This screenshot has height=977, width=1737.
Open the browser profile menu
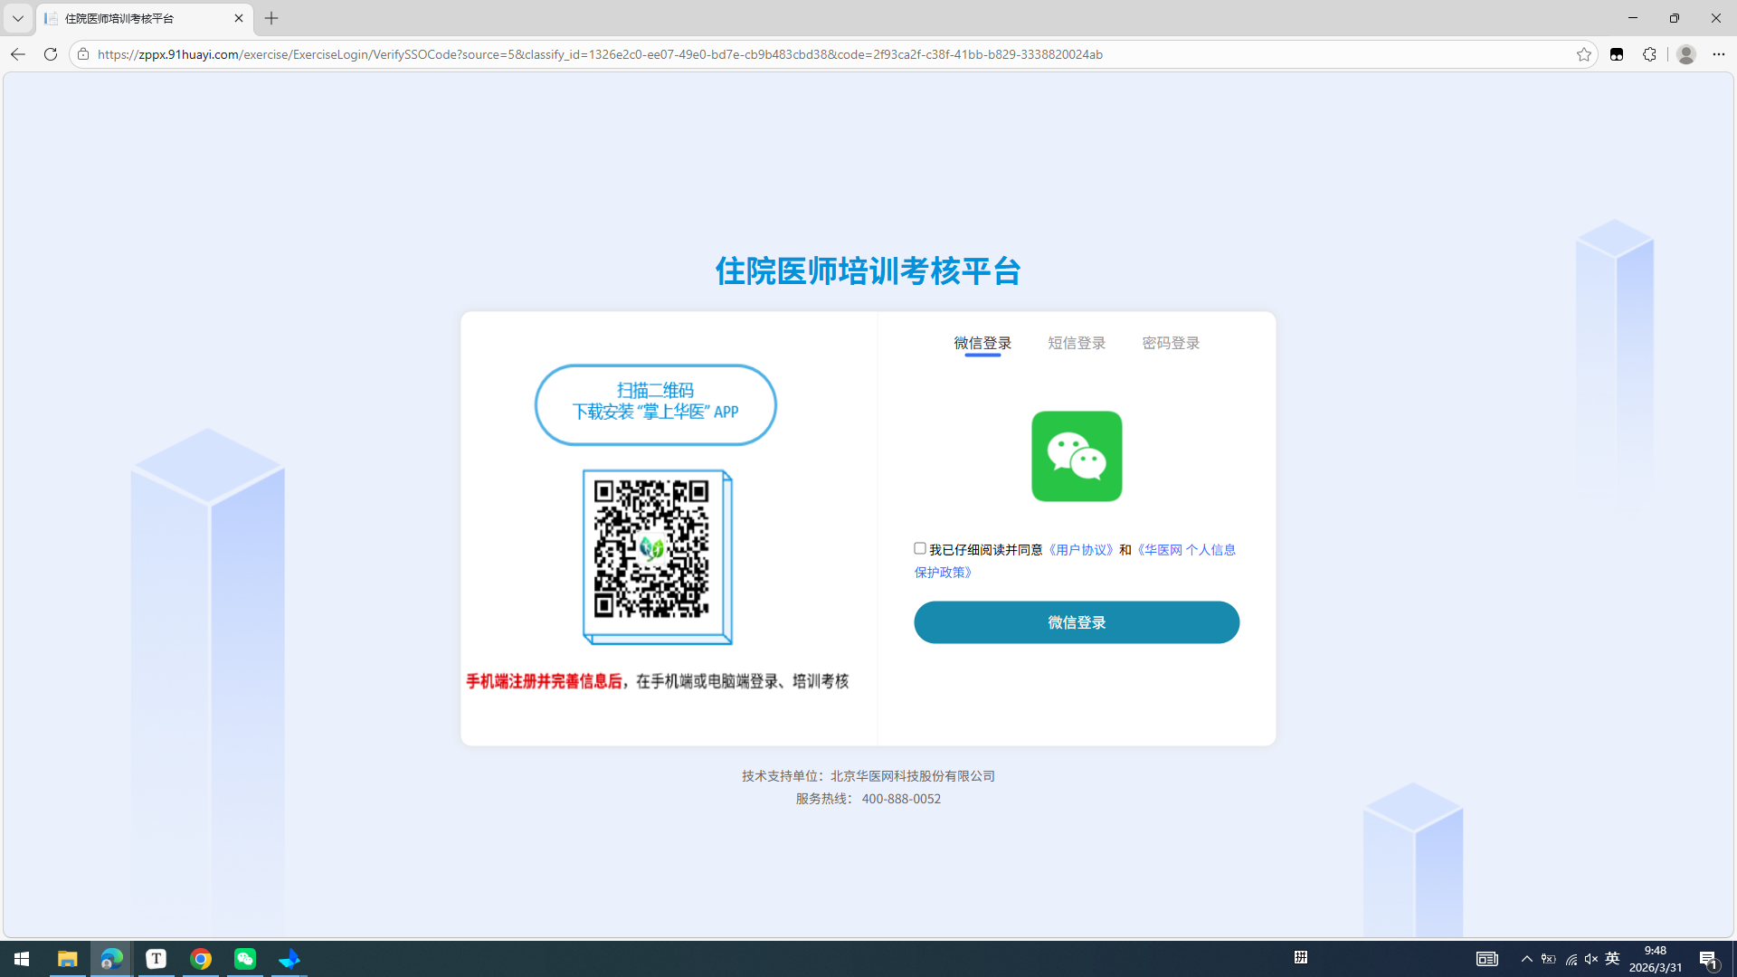1685,54
